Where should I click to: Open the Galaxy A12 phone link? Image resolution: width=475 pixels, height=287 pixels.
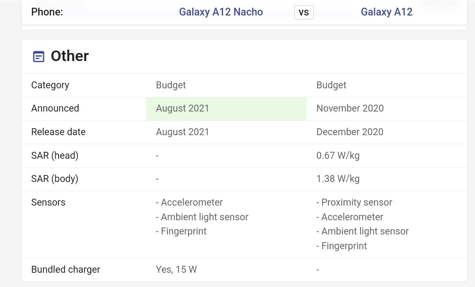[386, 12]
